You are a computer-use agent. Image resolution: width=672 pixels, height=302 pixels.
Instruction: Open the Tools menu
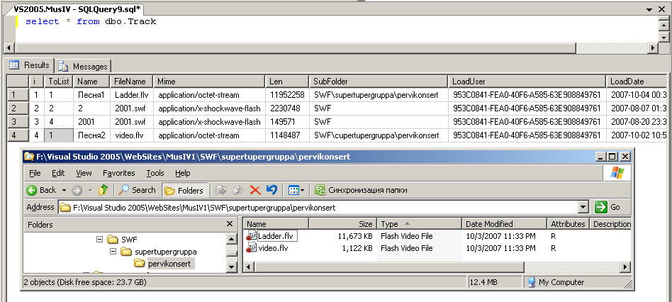155,173
